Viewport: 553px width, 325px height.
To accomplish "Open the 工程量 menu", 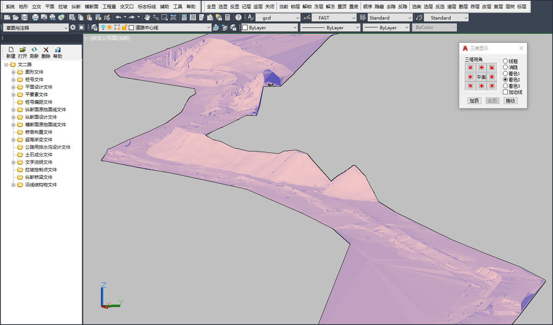I will click(x=109, y=6).
